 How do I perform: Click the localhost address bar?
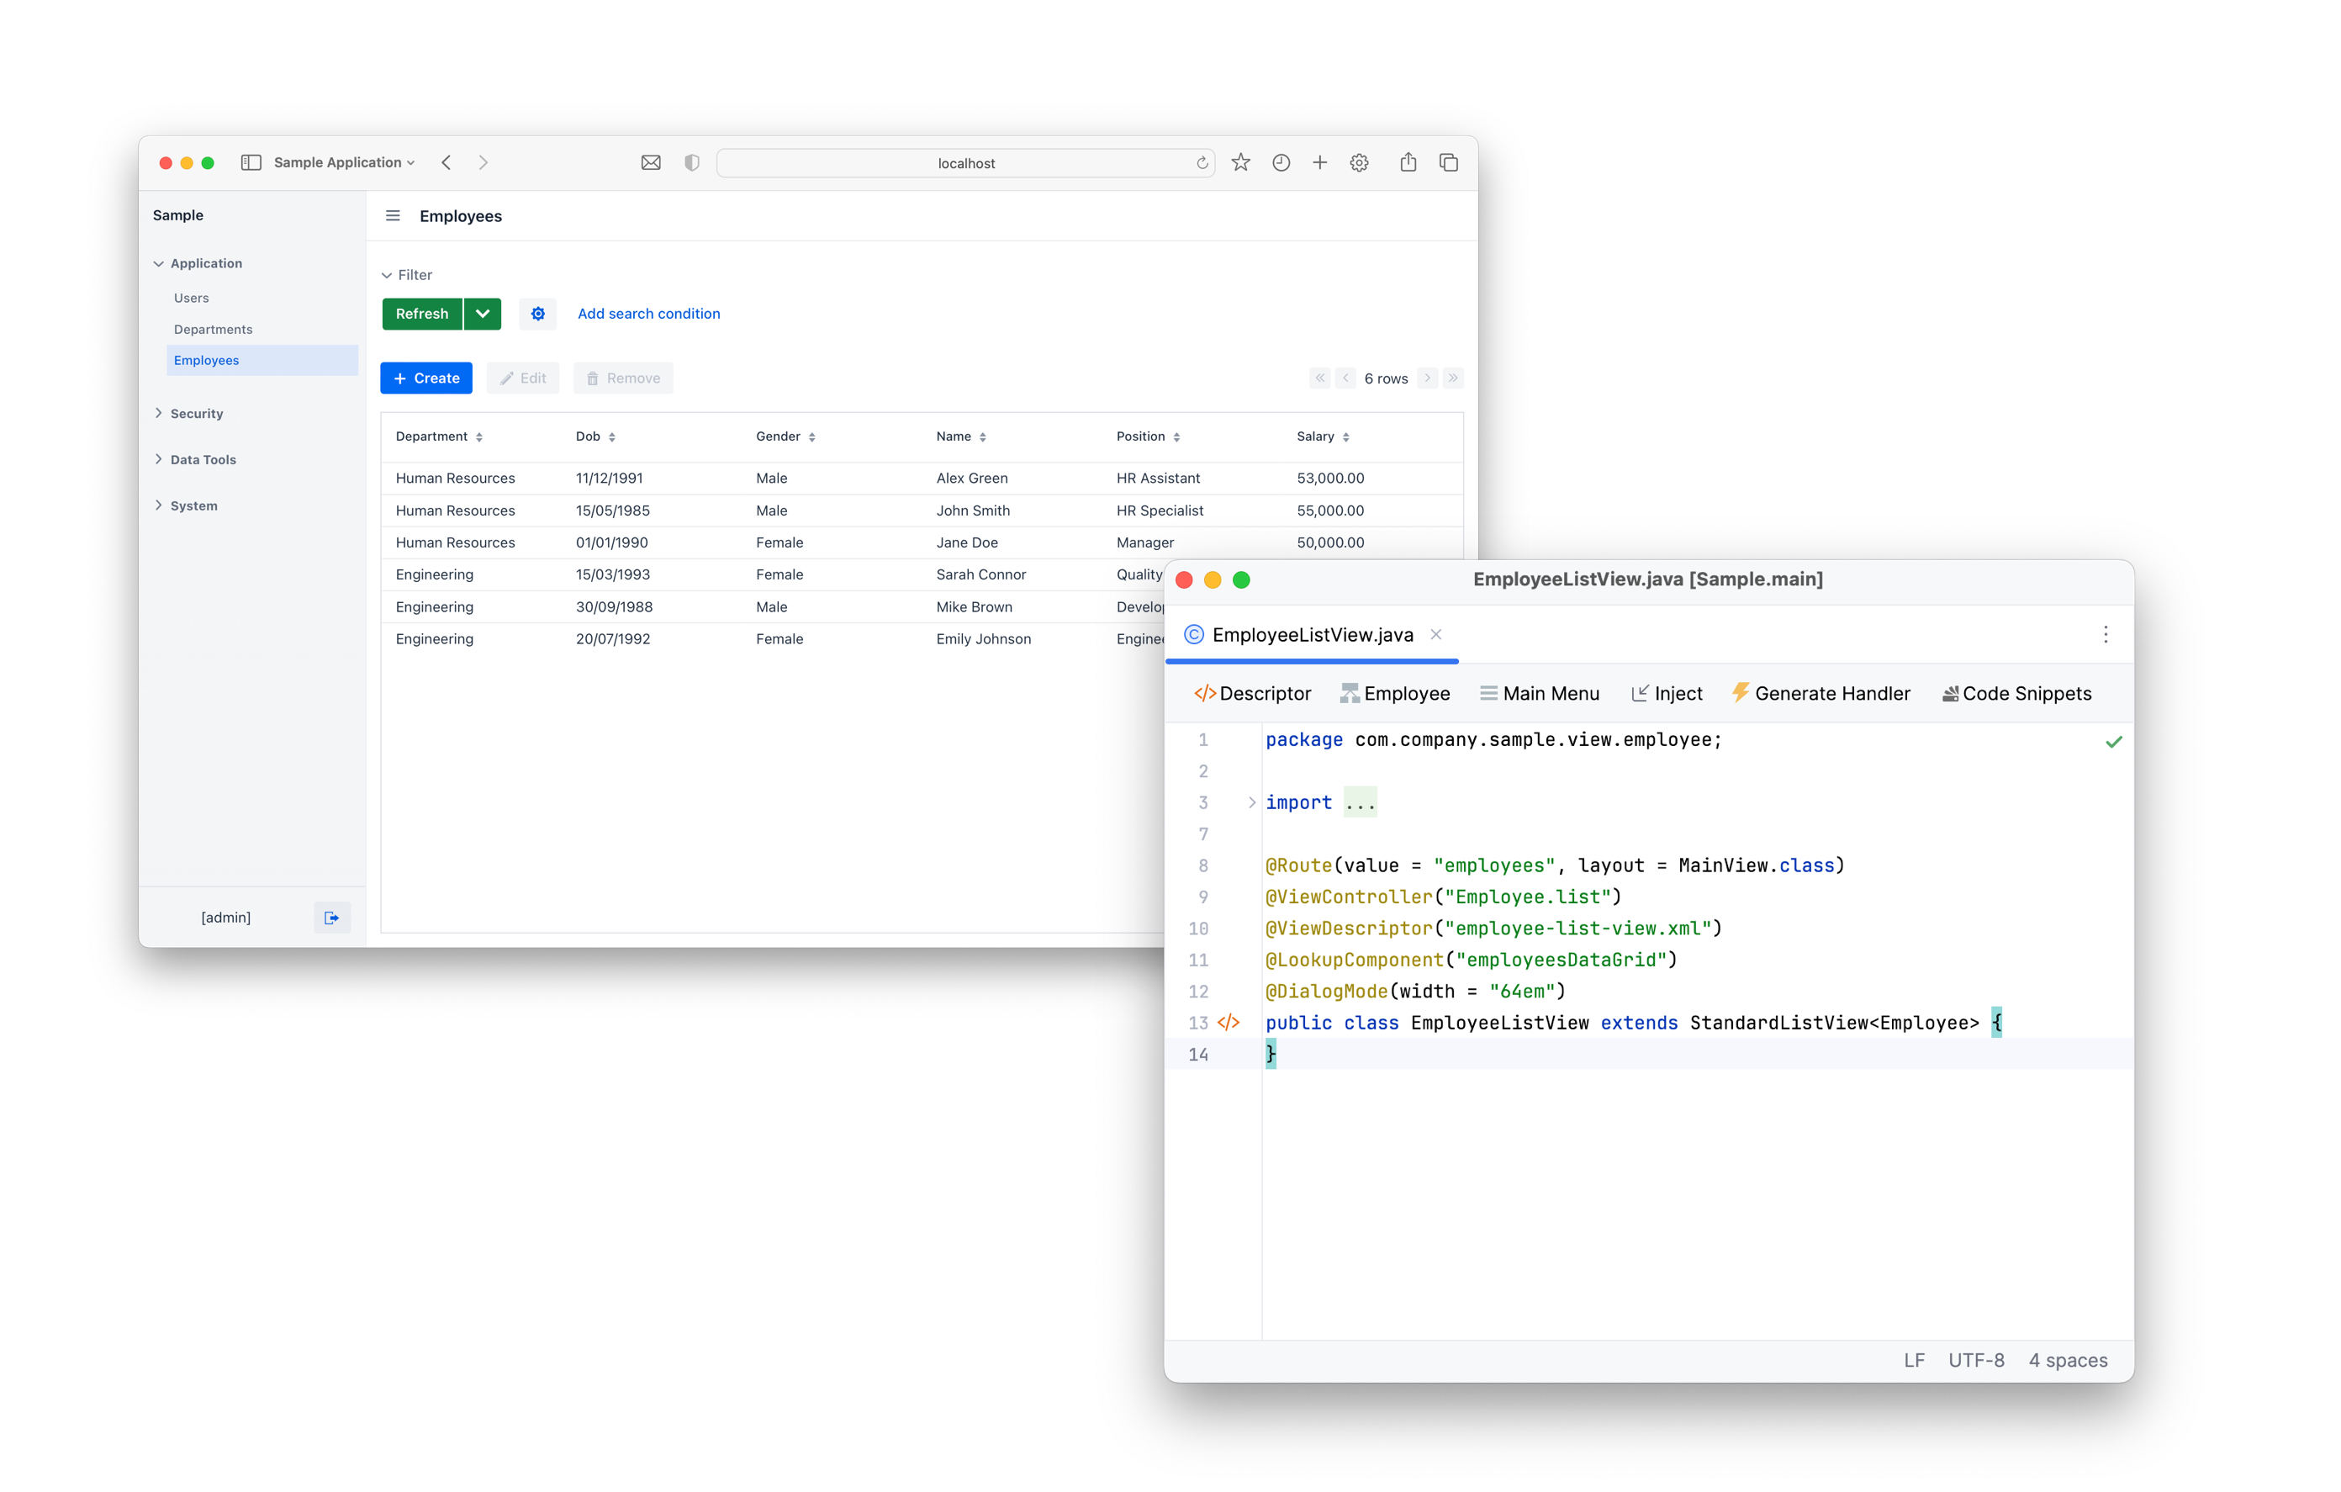coord(964,162)
